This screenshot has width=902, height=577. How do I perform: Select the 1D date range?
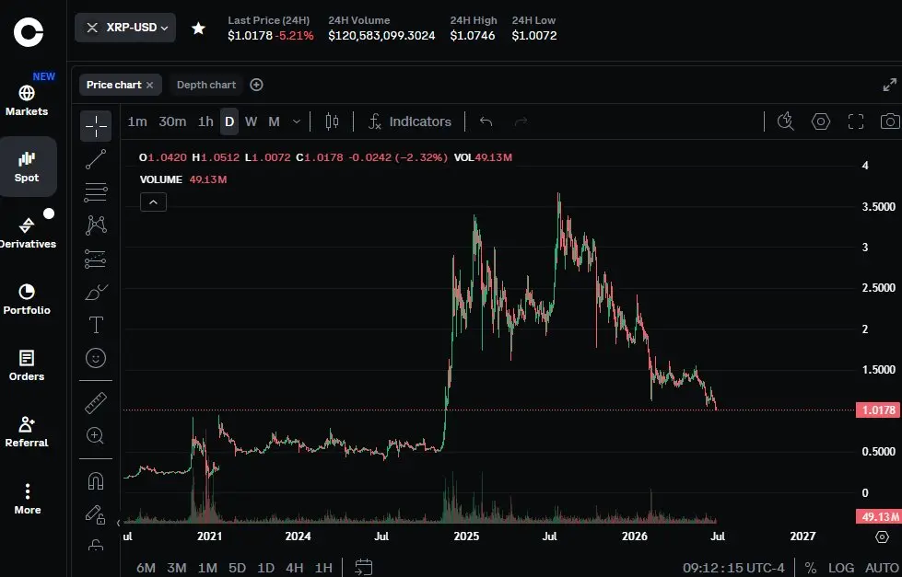tap(265, 568)
